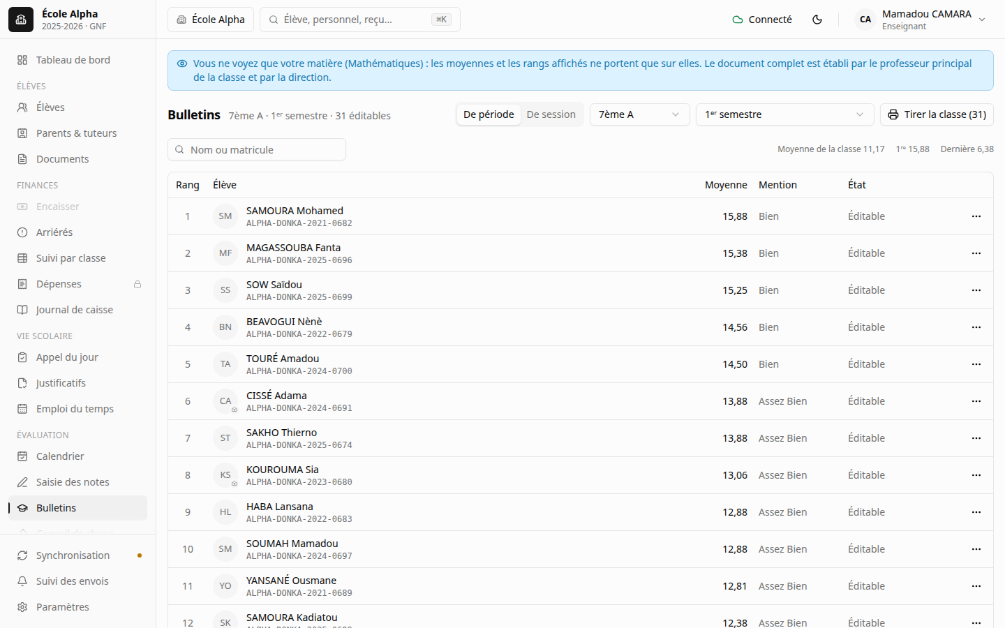The image size is (1005, 628).
Task: Open Saisie des notes
Action: click(77, 482)
